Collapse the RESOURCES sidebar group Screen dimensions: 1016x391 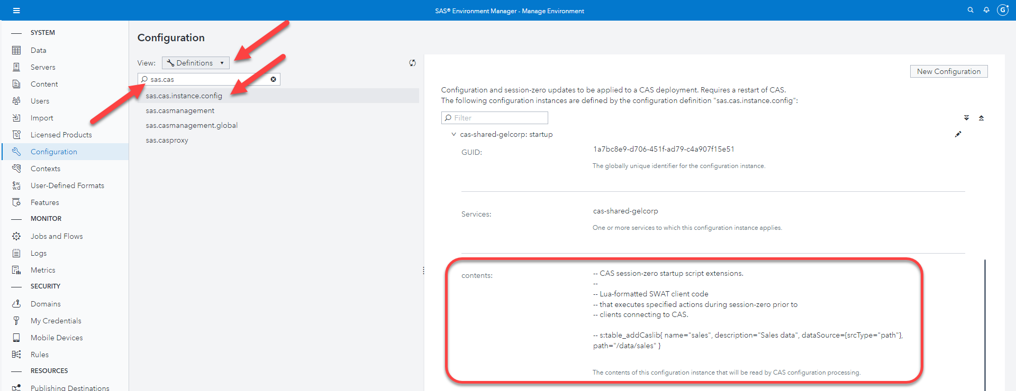16,371
